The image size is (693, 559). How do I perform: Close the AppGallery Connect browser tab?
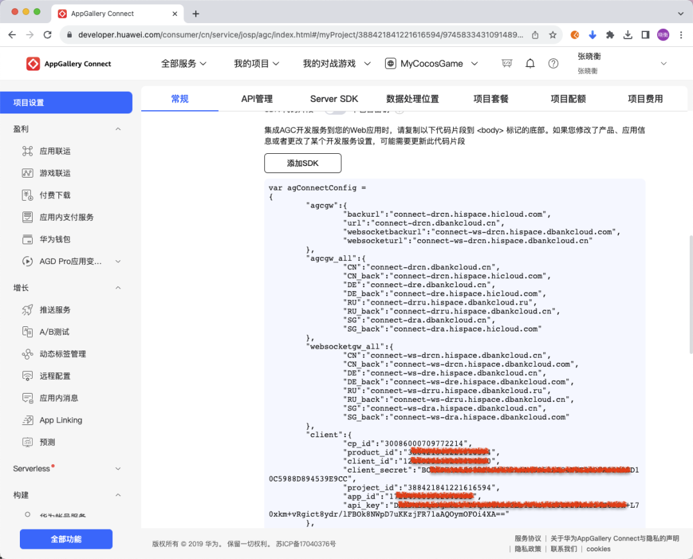[x=175, y=13]
